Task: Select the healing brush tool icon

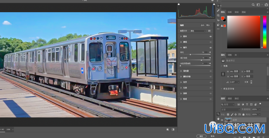Action: coord(218,10)
